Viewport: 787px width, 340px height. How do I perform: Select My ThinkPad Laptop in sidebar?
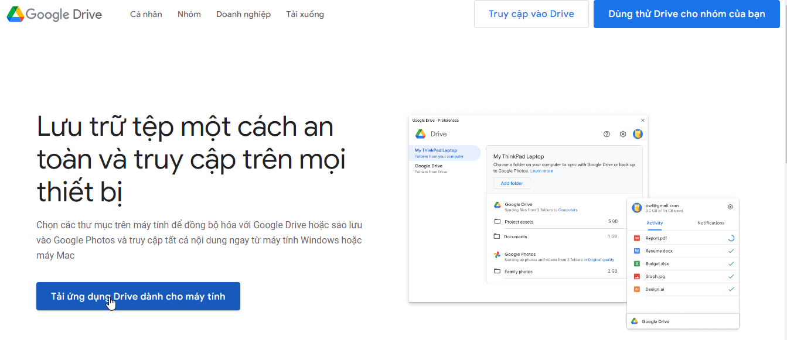coord(444,153)
